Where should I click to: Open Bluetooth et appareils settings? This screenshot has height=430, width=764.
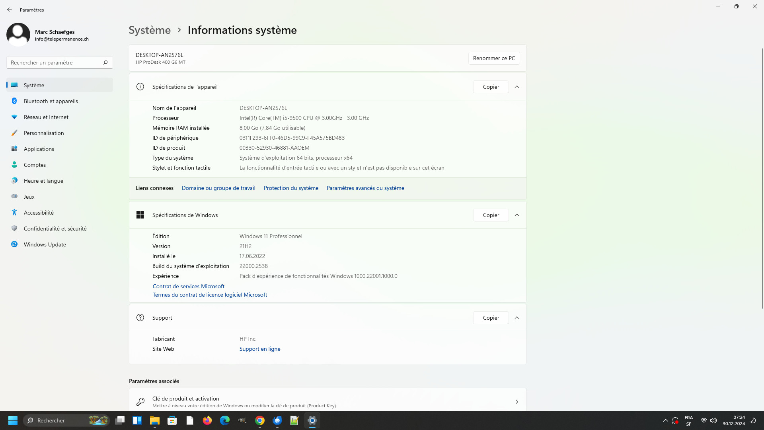(x=51, y=101)
